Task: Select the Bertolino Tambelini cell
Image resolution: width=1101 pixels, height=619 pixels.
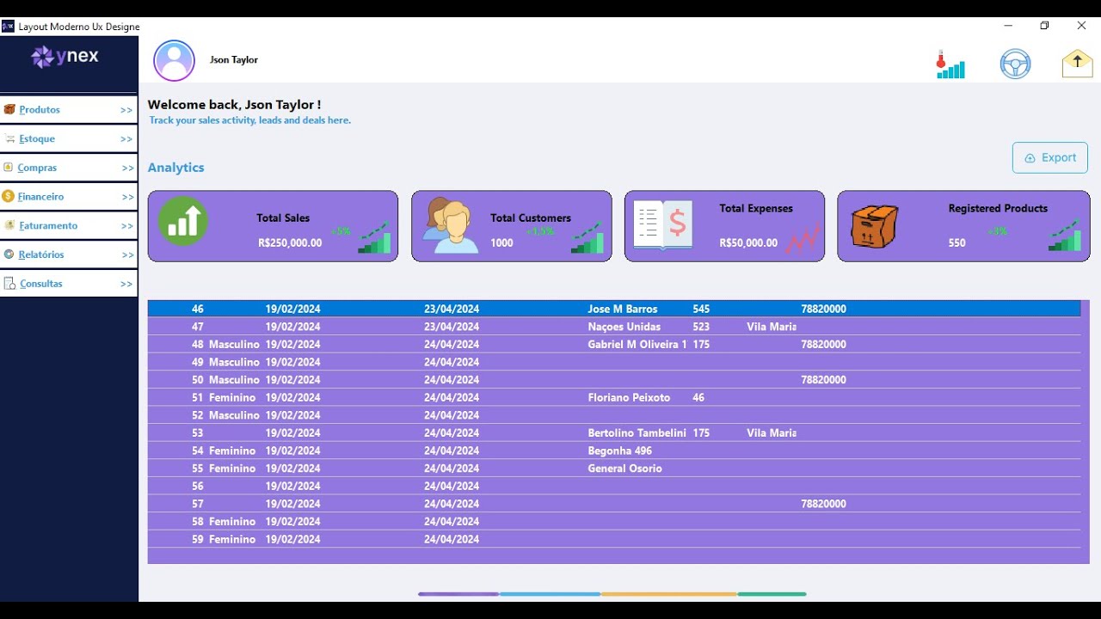Action: (x=637, y=432)
